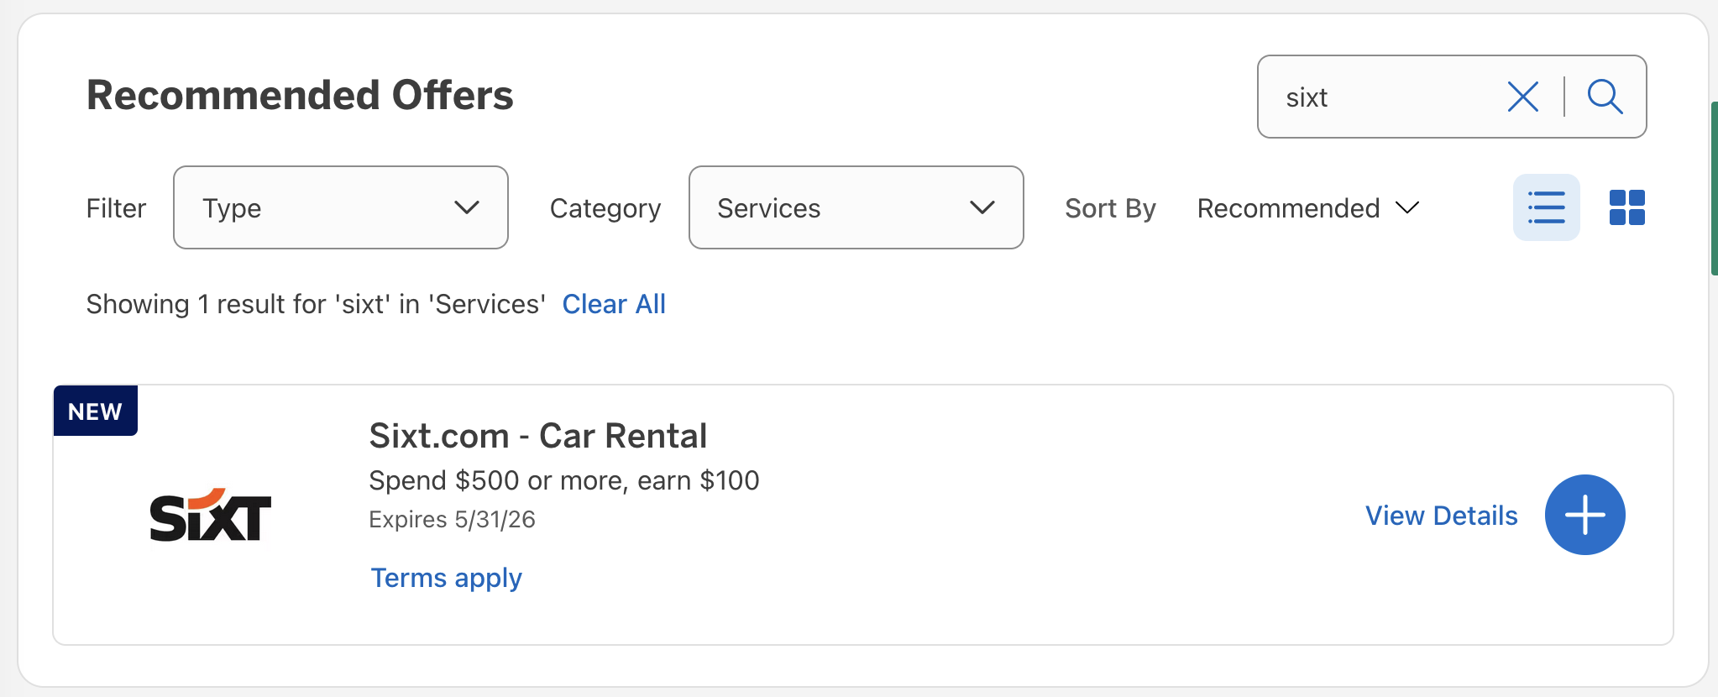Click the Sixt company logo
The image size is (1718, 697).
pos(210,515)
